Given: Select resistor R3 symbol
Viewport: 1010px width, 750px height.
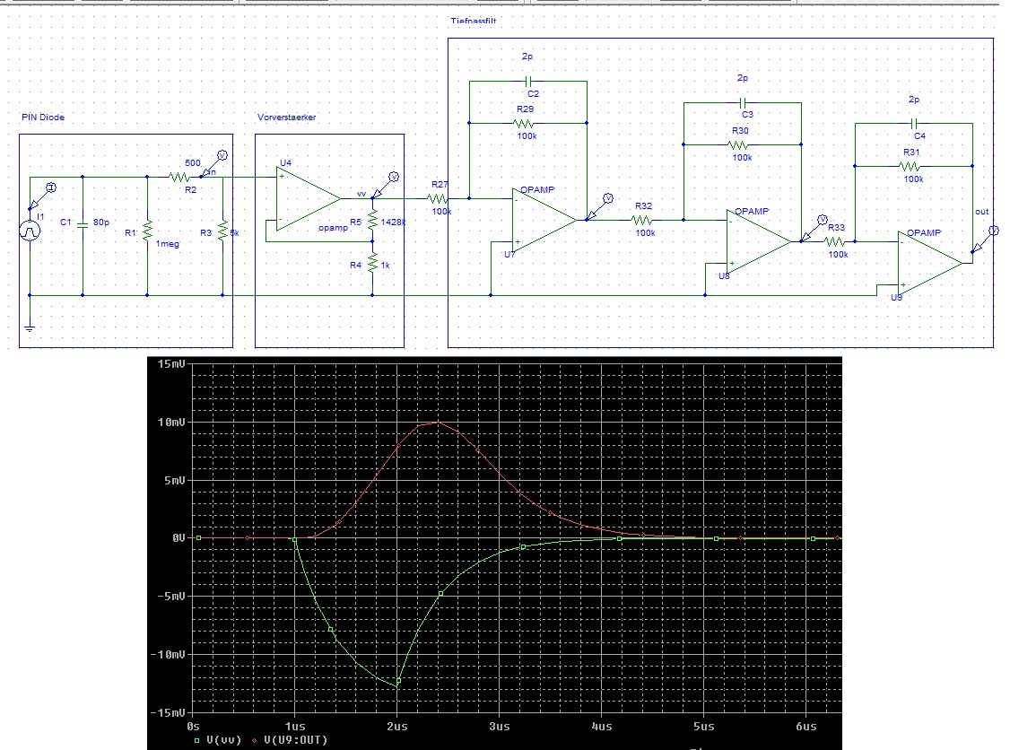Looking at the screenshot, I should pyautogui.click(x=222, y=231).
